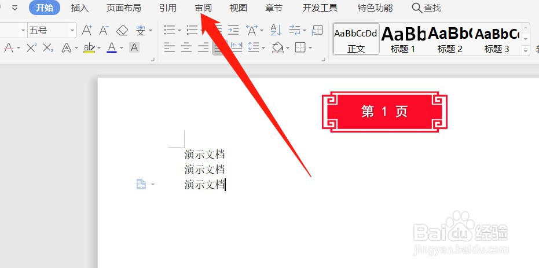
Task: Open quick access toolbar customize arrow
Action: 15,8
